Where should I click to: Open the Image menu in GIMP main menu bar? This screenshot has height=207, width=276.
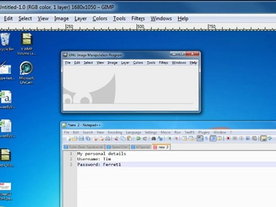coord(62,18)
